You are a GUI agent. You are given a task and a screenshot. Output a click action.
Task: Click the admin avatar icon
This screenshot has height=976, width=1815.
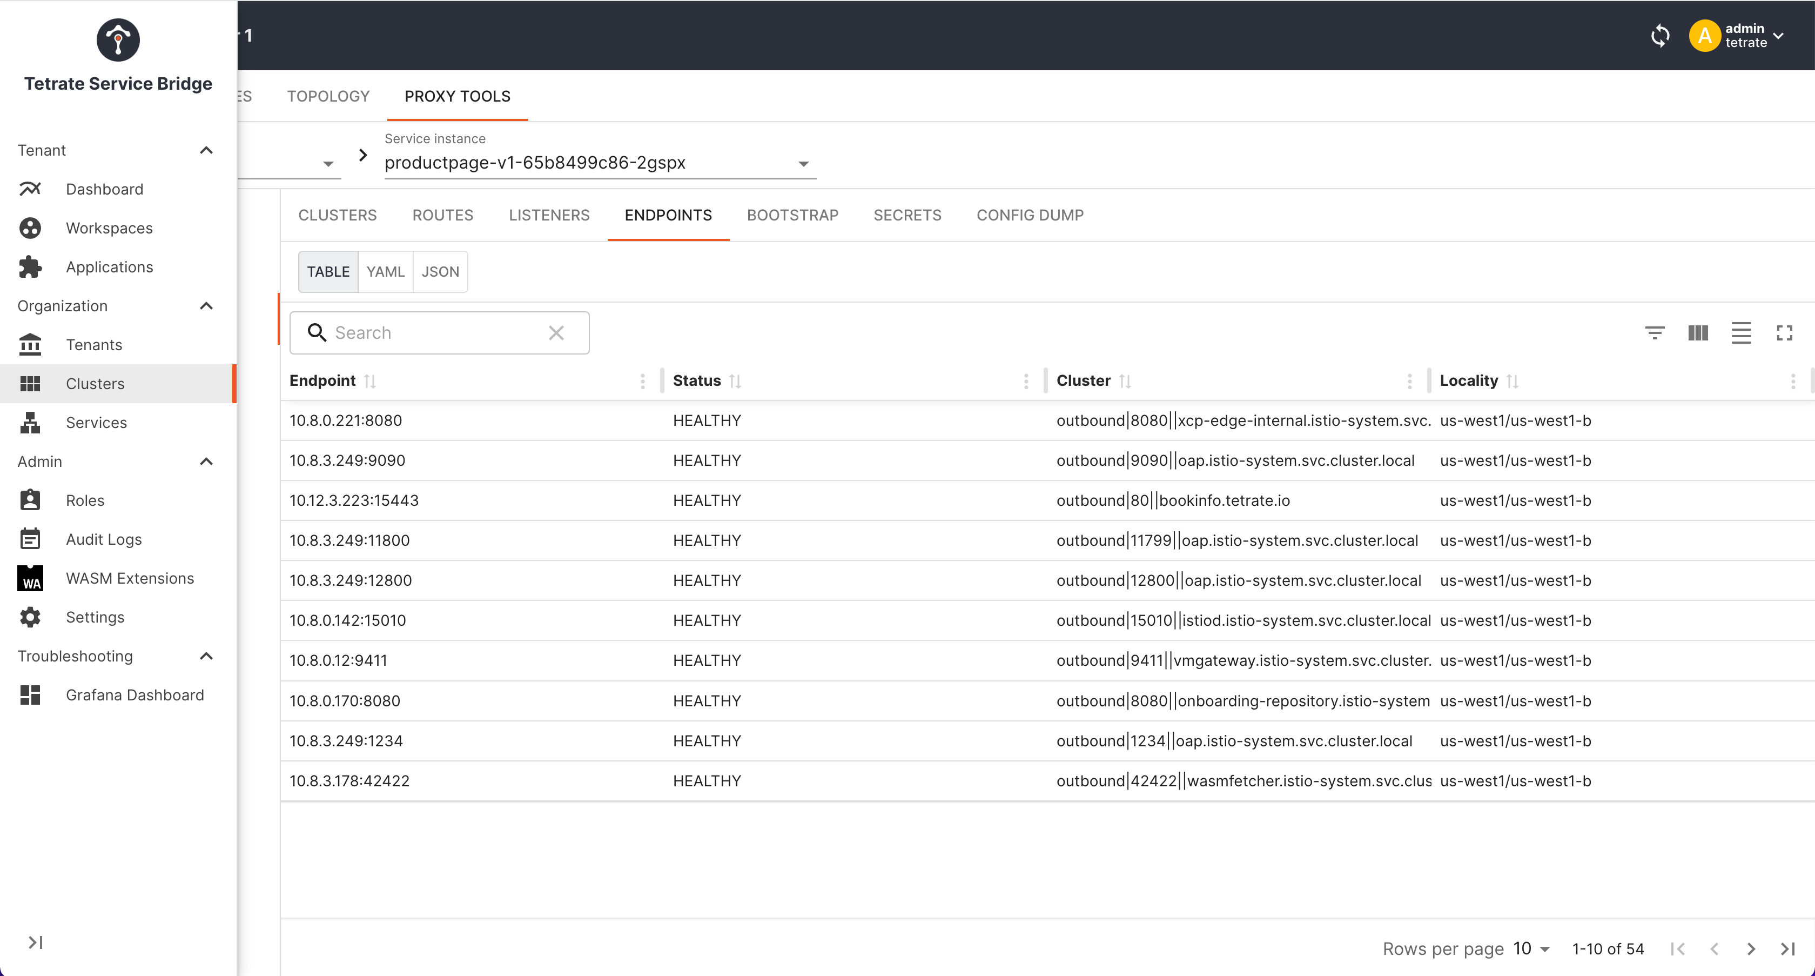1705,35
